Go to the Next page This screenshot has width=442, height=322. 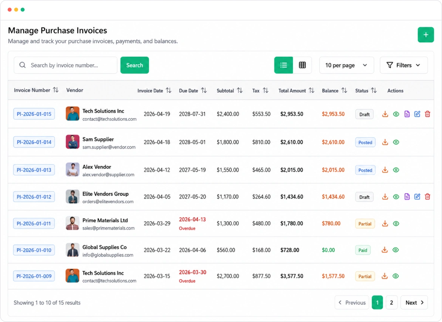tap(414, 302)
